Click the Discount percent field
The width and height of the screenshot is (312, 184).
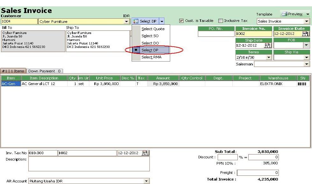click(x=228, y=157)
